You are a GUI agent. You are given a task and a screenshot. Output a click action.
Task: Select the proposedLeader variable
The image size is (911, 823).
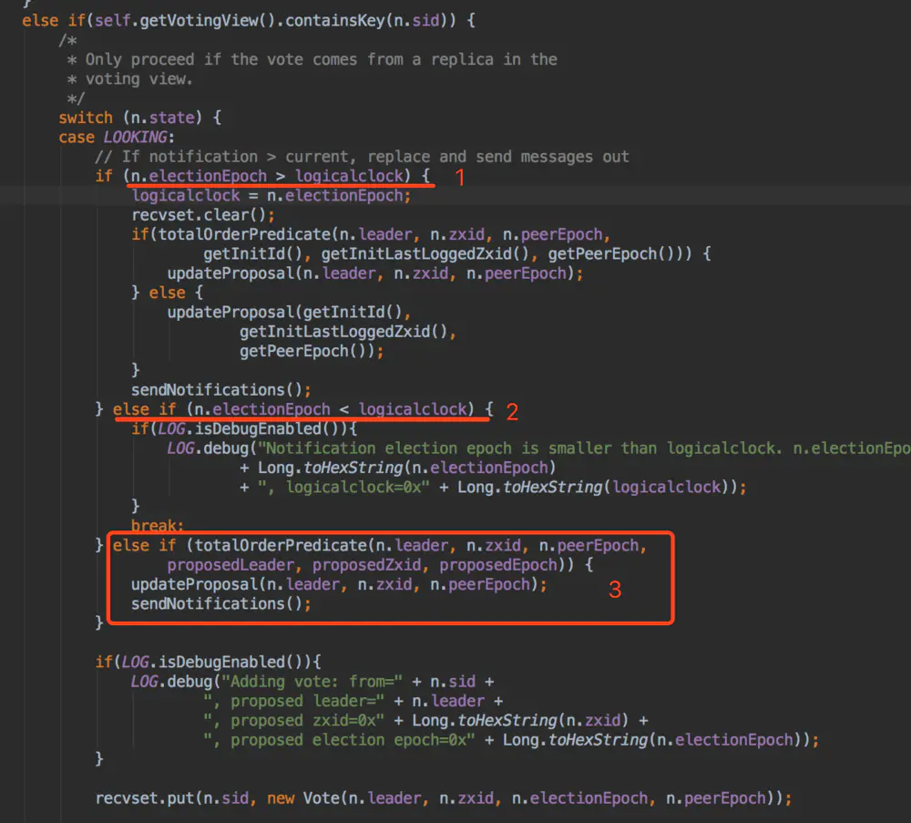coord(231,565)
